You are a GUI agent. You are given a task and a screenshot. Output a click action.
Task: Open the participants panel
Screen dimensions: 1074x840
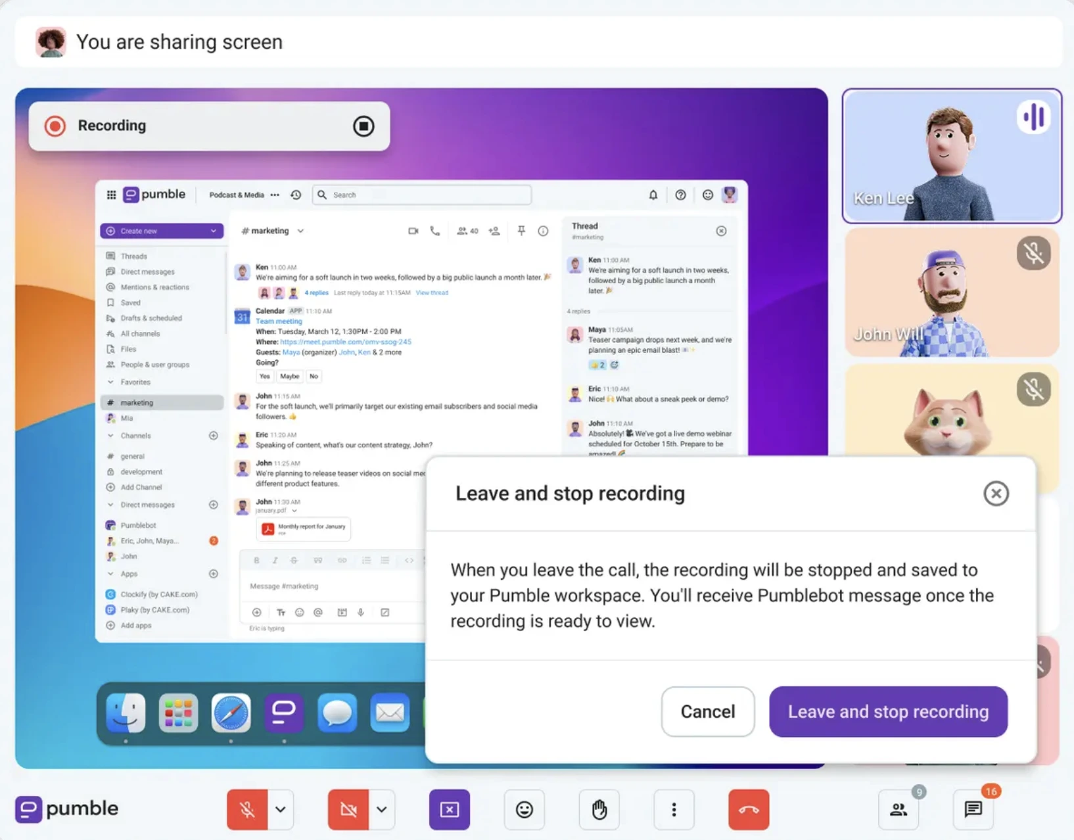[899, 809]
